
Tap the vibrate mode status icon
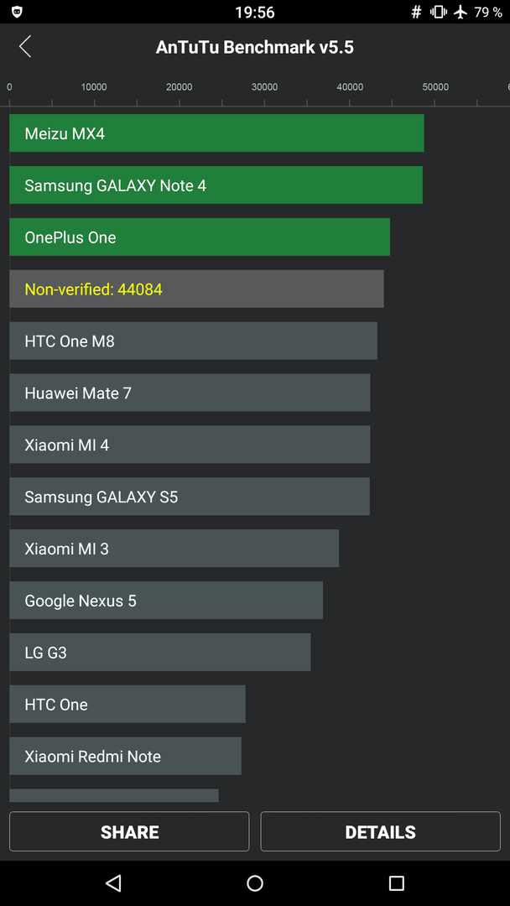pyautogui.click(x=439, y=12)
